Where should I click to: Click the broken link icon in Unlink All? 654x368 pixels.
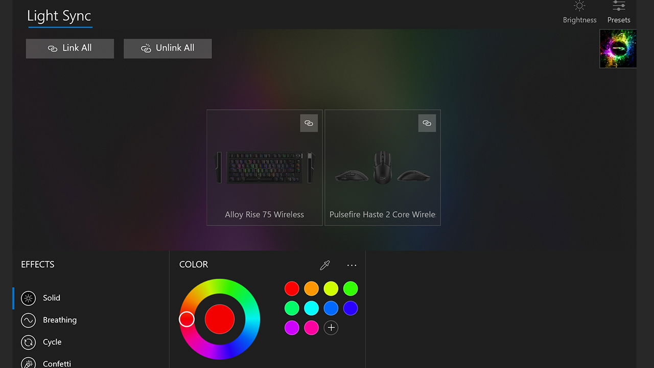pos(146,49)
